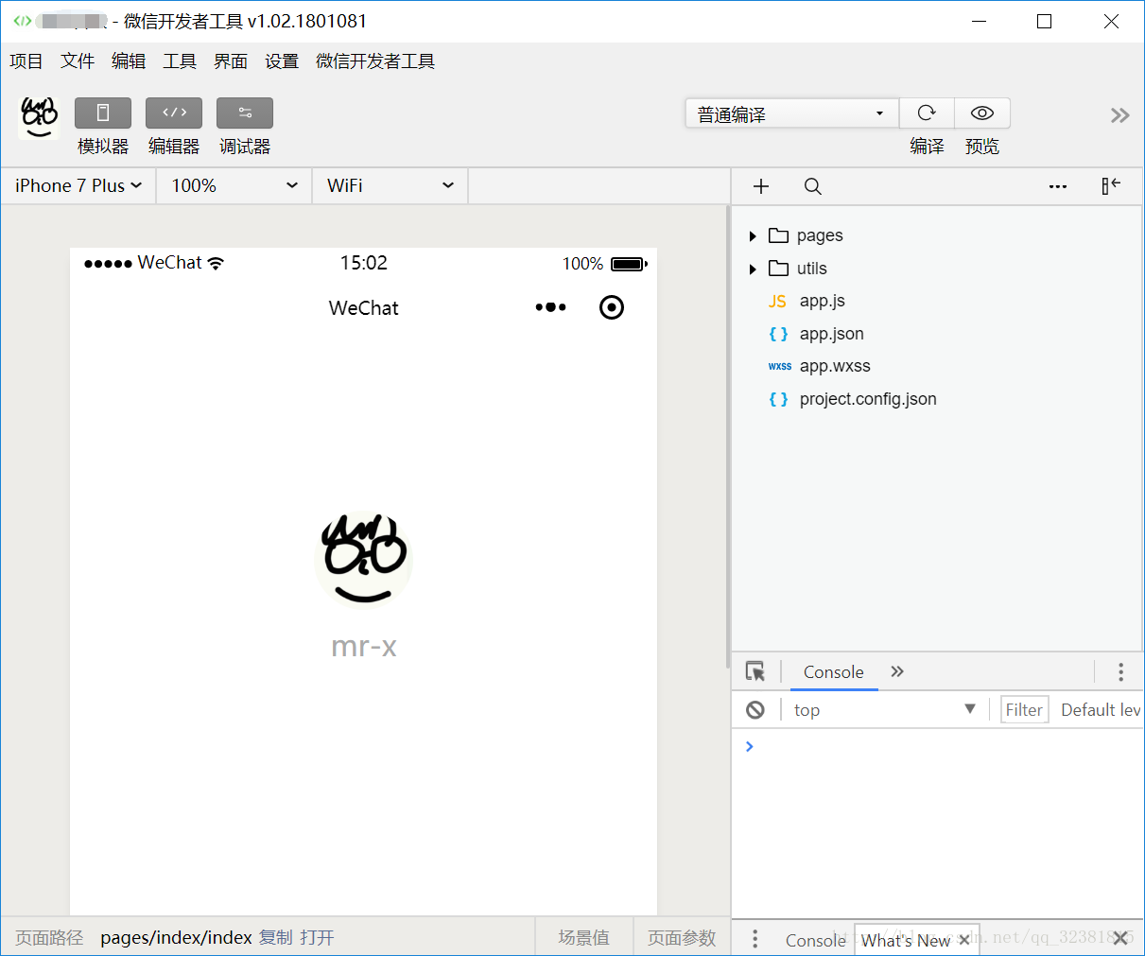Click the 编译 label under refresh
The width and height of the screenshot is (1145, 956).
(x=927, y=147)
